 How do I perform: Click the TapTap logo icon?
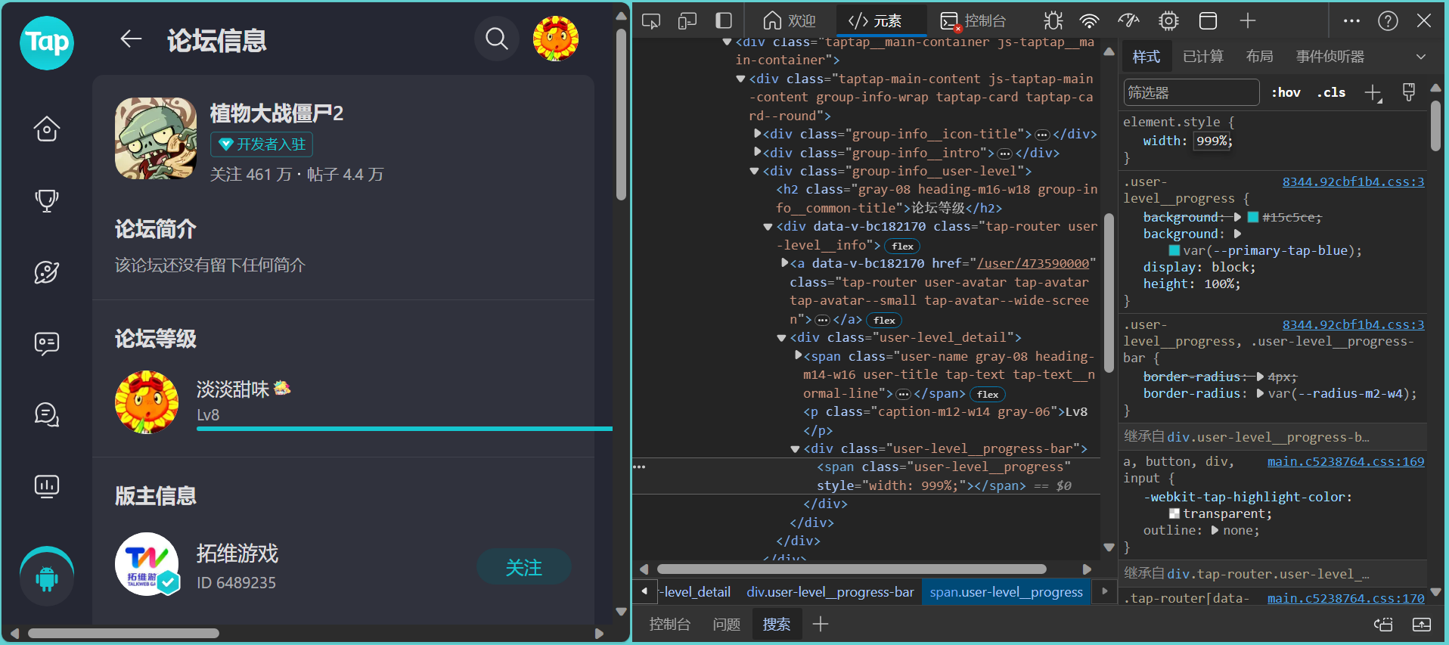47,42
